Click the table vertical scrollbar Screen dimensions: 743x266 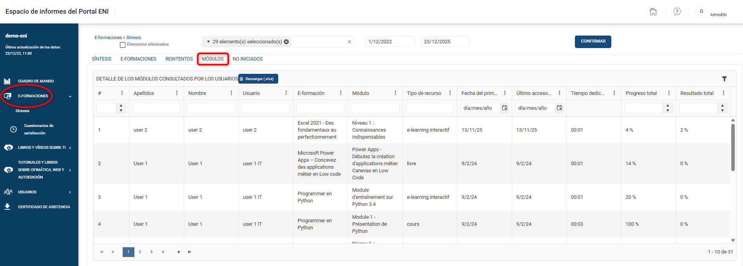coord(733,147)
